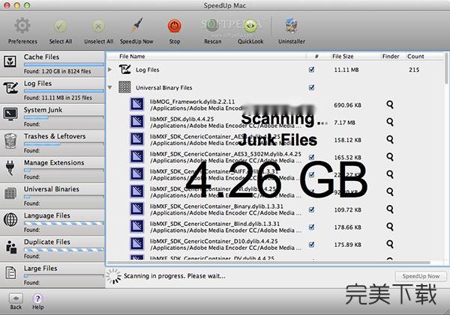
Task: Open the Large Files category
Action: pyautogui.click(x=52, y=275)
